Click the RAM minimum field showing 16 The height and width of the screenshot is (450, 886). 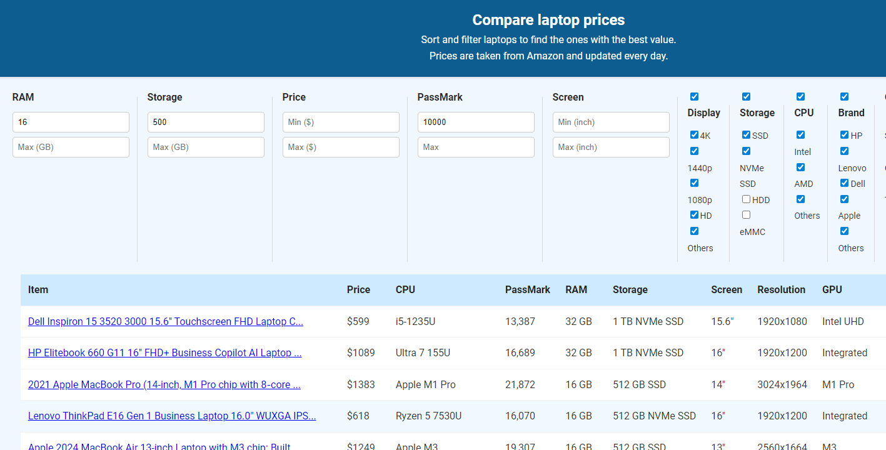(71, 122)
